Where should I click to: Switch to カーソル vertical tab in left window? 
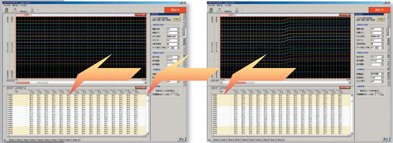[x=184, y=25]
